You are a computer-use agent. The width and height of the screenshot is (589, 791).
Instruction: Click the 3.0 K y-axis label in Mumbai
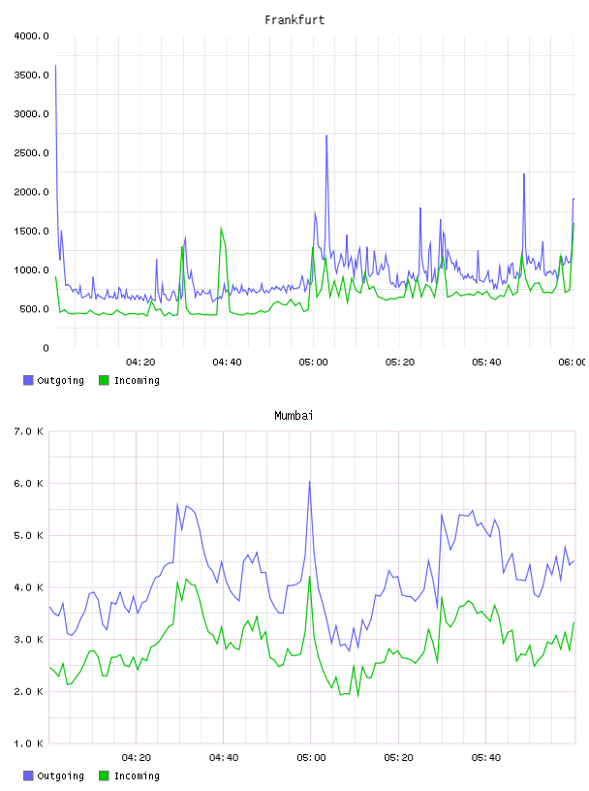(29, 639)
